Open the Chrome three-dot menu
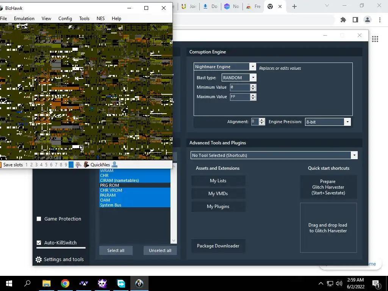 coord(380,20)
